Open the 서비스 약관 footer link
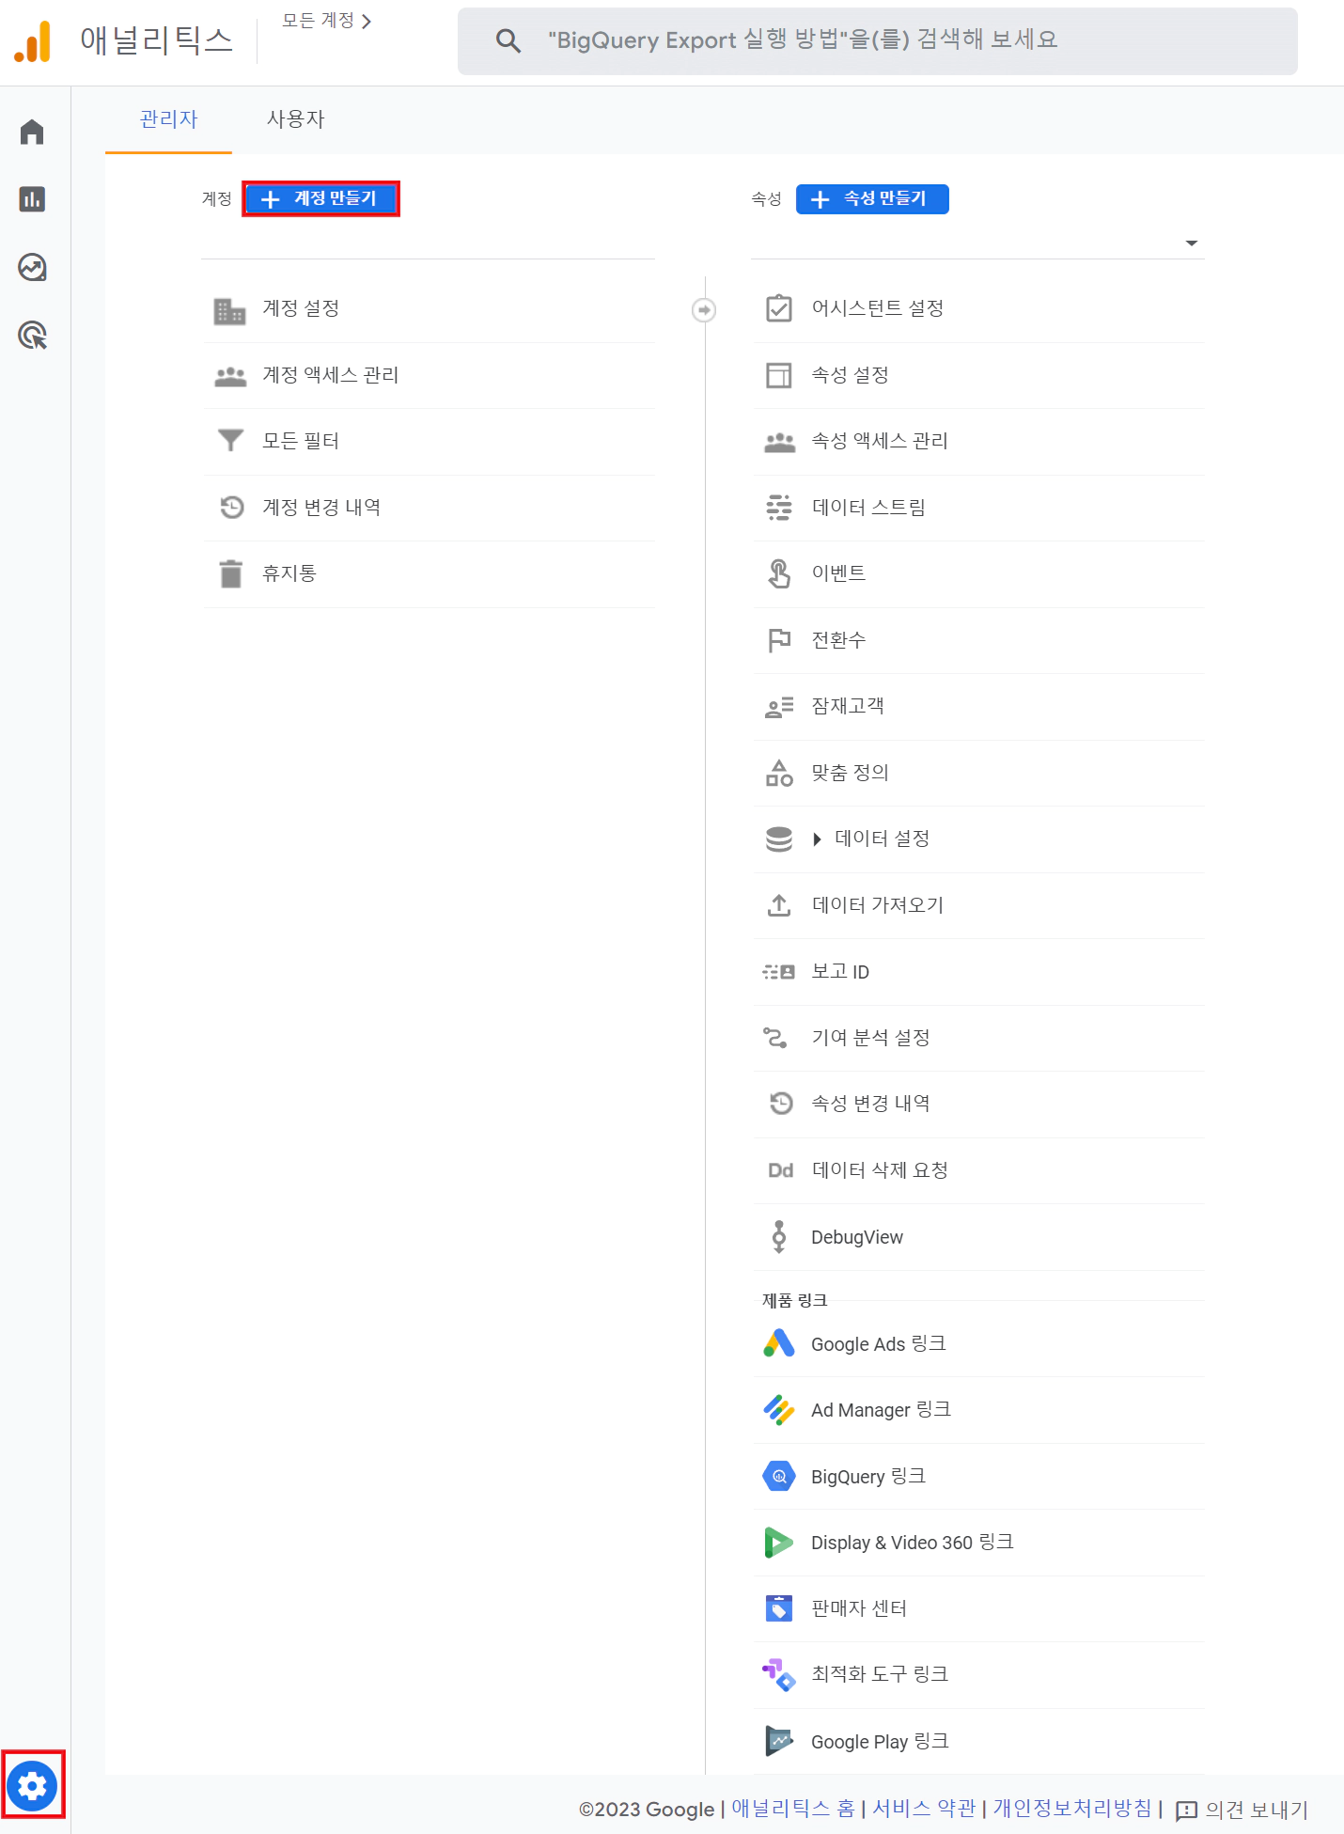This screenshot has width=1344, height=1834. coord(924,1808)
